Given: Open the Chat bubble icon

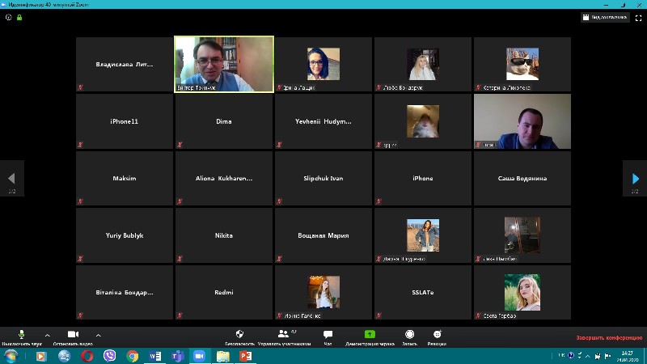Looking at the screenshot, I should coord(328,336).
